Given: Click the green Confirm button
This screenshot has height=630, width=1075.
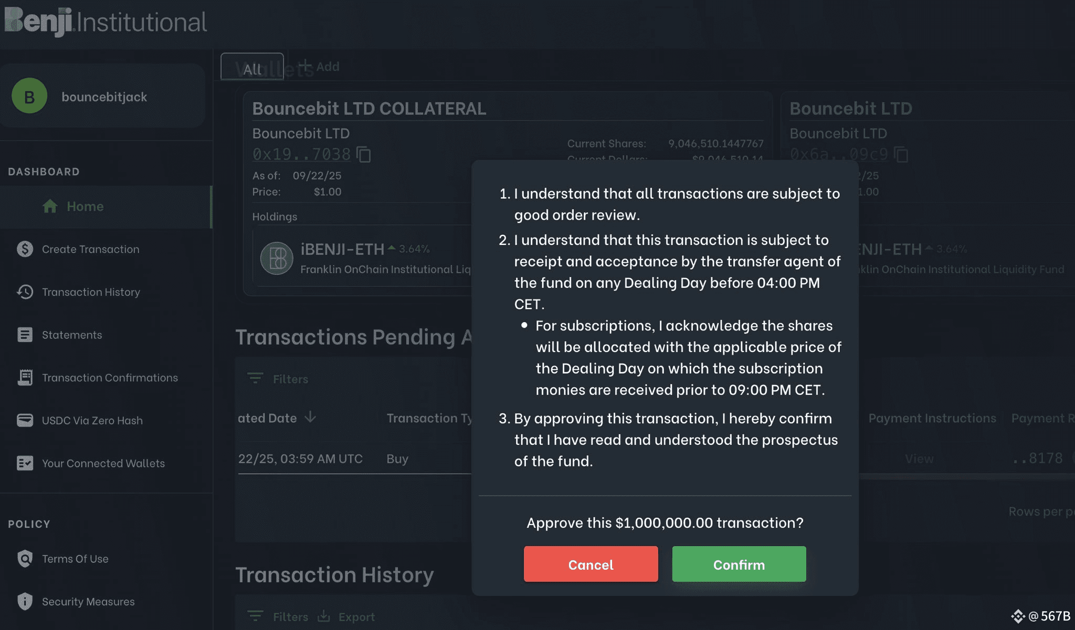Looking at the screenshot, I should point(739,564).
